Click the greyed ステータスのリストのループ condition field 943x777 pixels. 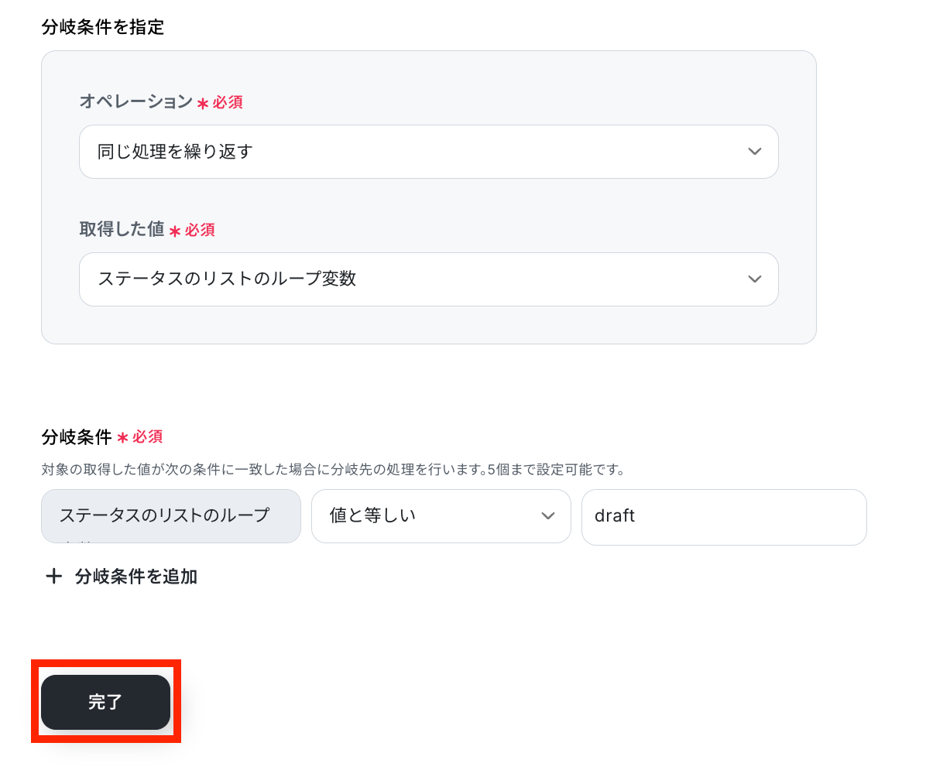pos(170,516)
